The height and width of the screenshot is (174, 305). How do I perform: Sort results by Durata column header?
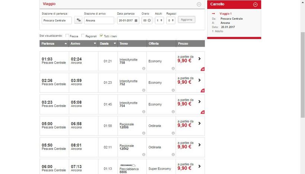(108, 43)
